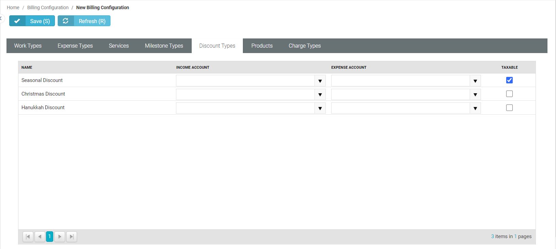Open Seasonal Discount income account dropdown

coord(320,81)
